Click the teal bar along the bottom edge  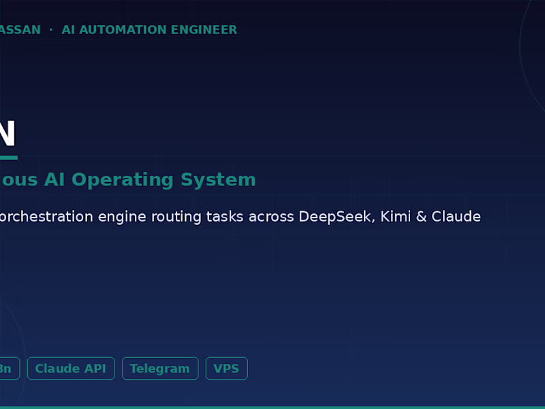point(272,407)
